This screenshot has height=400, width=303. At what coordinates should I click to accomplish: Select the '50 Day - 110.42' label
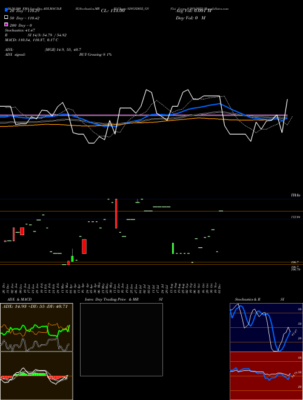[x=24, y=18]
